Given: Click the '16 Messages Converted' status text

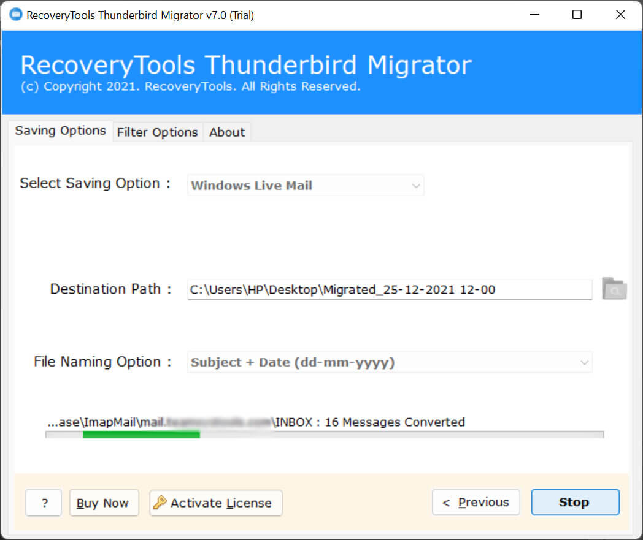Looking at the screenshot, I should (395, 422).
